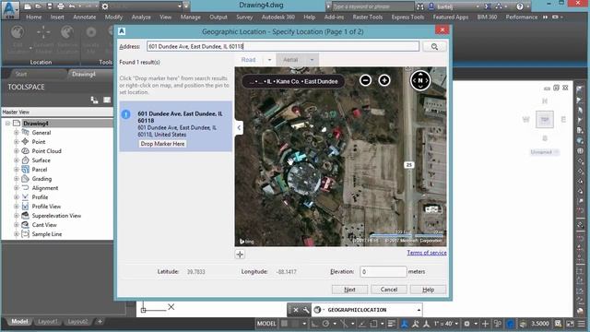Expand the General node in Toolspace
Screen dimensions: 590x332
(x=17, y=133)
